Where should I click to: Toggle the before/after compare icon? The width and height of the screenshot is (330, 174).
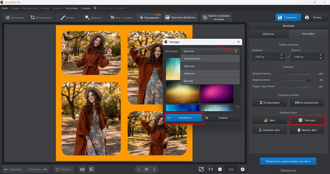tap(91, 169)
